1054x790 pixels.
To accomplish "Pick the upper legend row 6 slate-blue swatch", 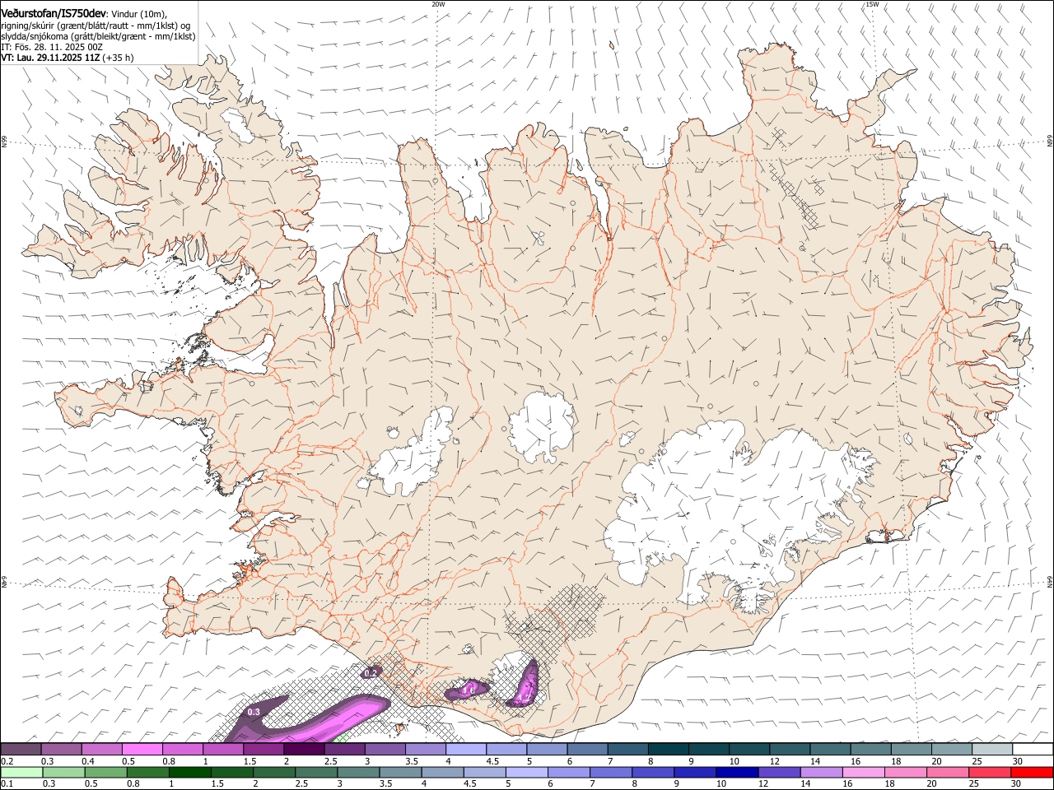I will (x=588, y=750).
